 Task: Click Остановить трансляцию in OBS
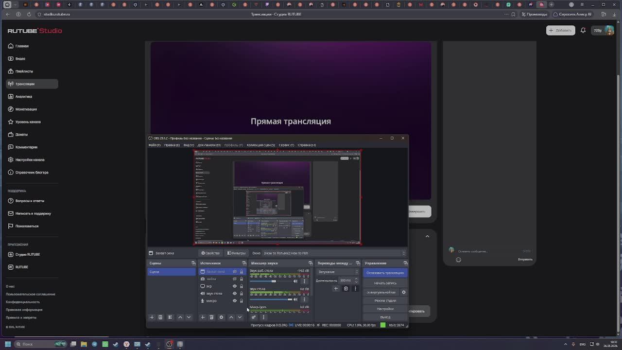click(x=385, y=273)
